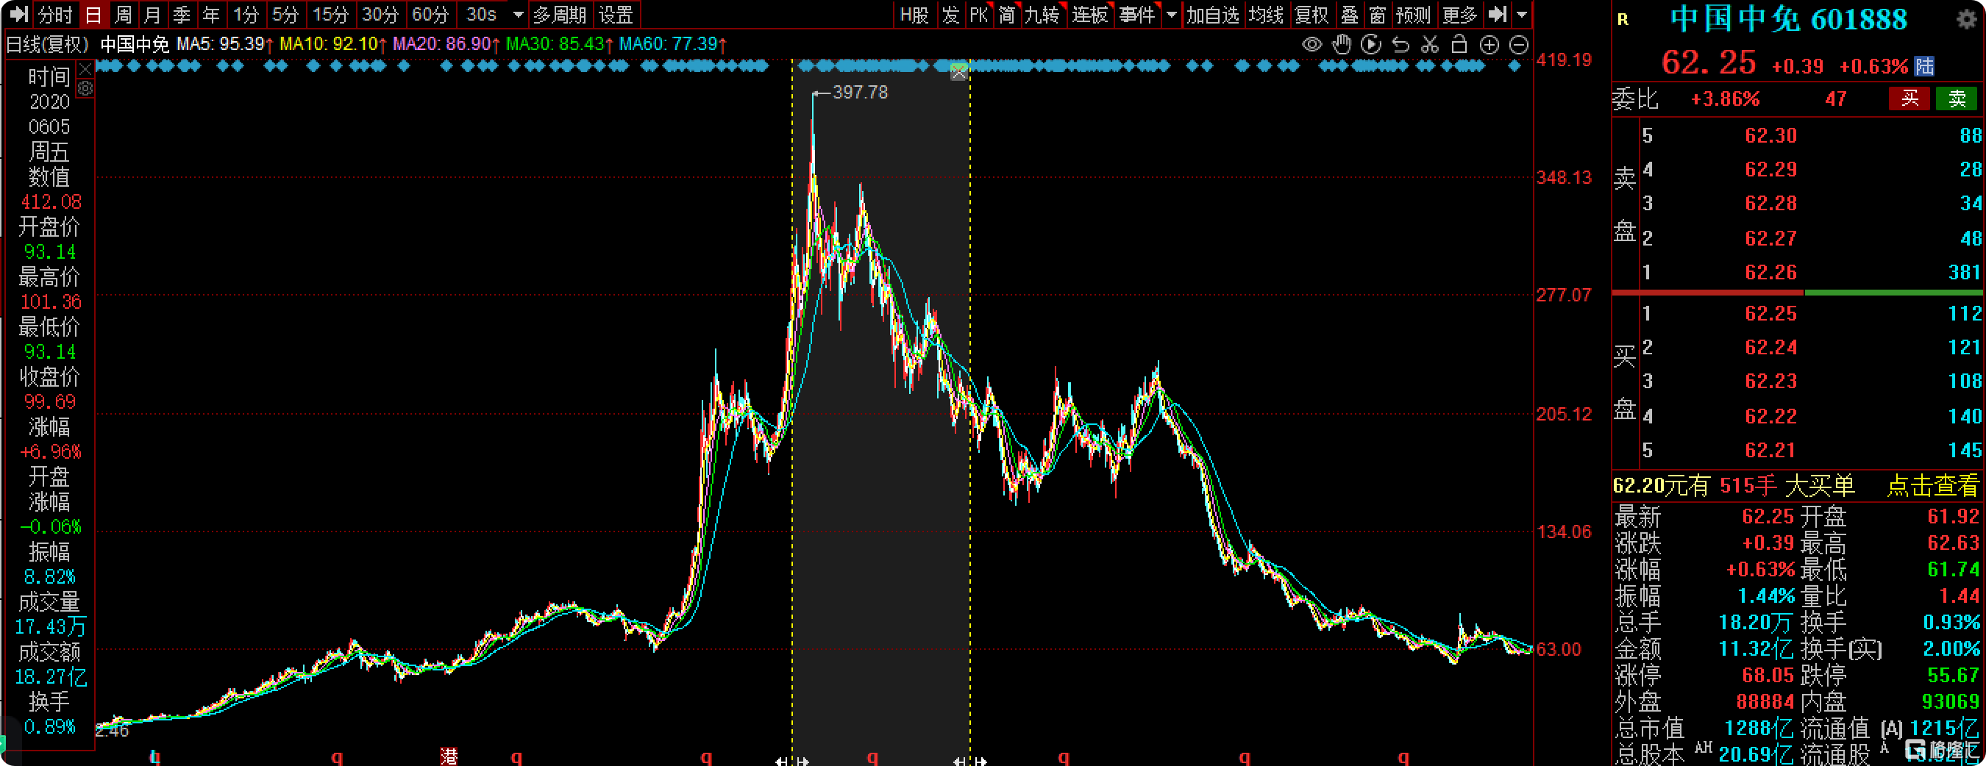Open 多周期 multi-period view
Viewport: 1986px width, 766px height.
click(x=559, y=14)
